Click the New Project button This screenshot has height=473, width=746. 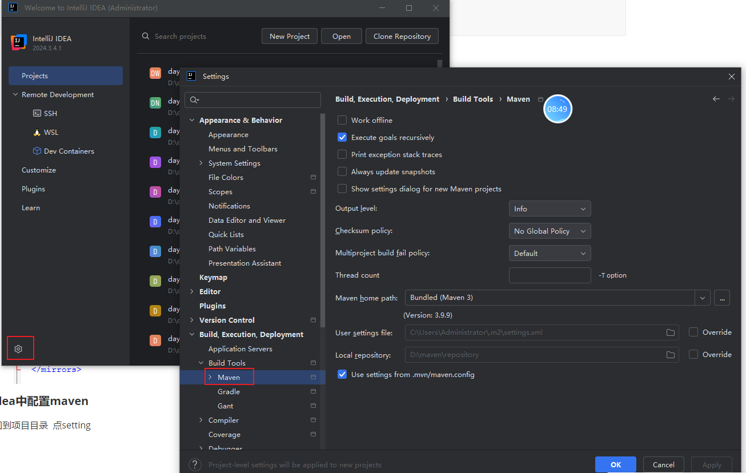coord(290,36)
